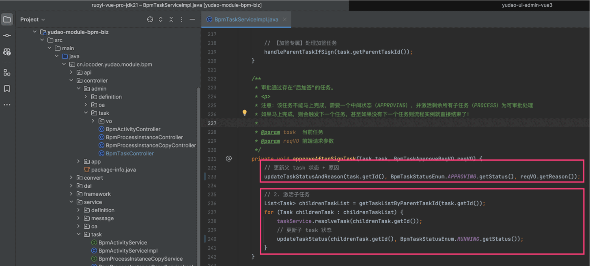Select the BpmTaskServiceImpl.java editor tab
This screenshot has width=590, height=266.
(x=246, y=19)
